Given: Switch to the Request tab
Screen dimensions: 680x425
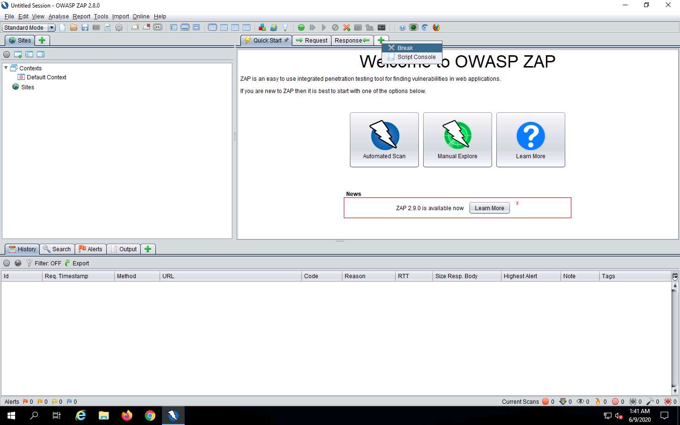Looking at the screenshot, I should click(312, 40).
